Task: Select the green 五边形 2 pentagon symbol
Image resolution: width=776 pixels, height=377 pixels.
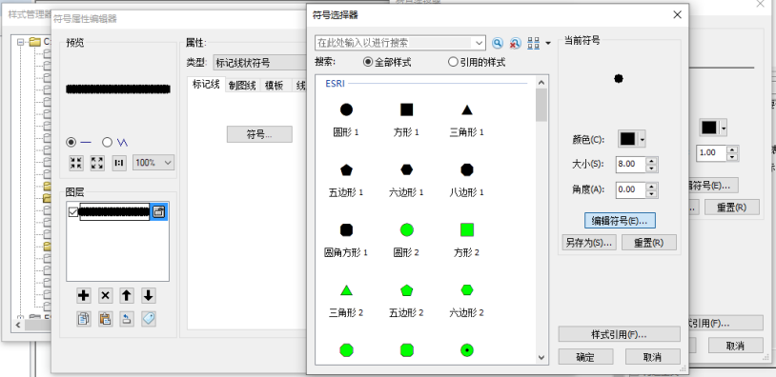Action: tap(406, 290)
